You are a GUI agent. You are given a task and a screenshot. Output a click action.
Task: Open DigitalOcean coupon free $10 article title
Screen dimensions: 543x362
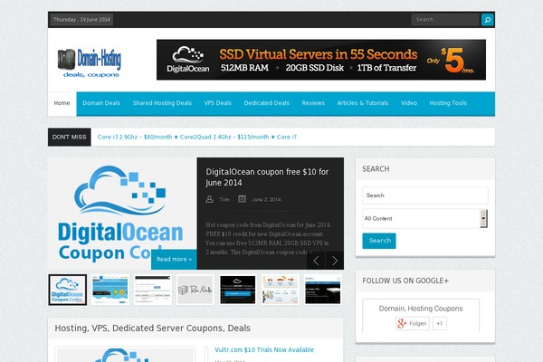[267, 177]
